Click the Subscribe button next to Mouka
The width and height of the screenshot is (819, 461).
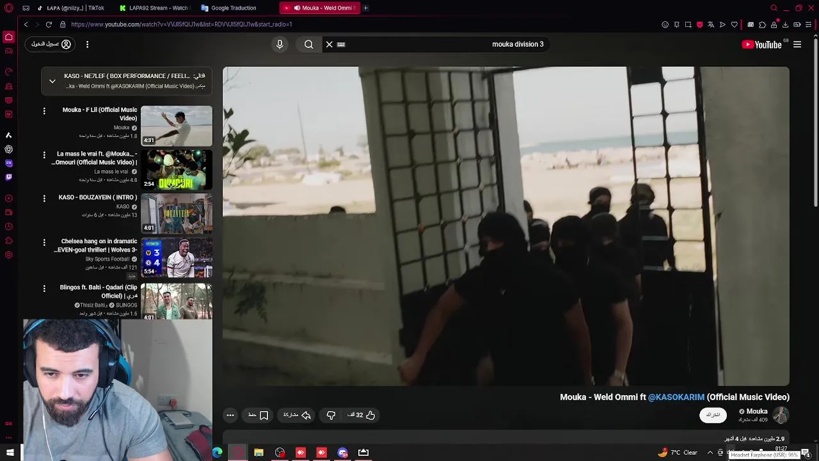pos(713,415)
